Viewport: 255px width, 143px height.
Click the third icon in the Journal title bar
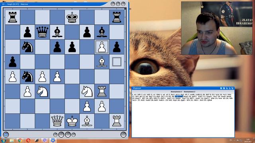pos(227,88)
